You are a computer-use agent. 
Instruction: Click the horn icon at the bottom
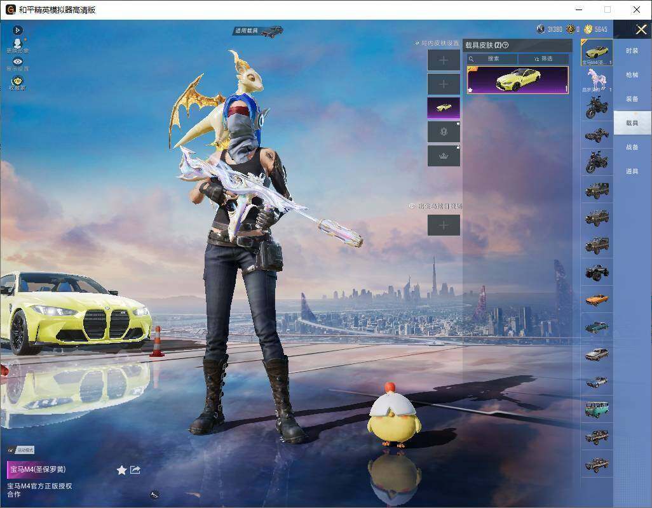tap(154, 494)
